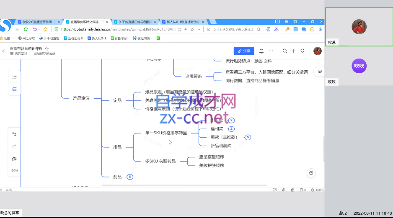Open the 我的空间 breadcrumb link

click(x=18, y=54)
